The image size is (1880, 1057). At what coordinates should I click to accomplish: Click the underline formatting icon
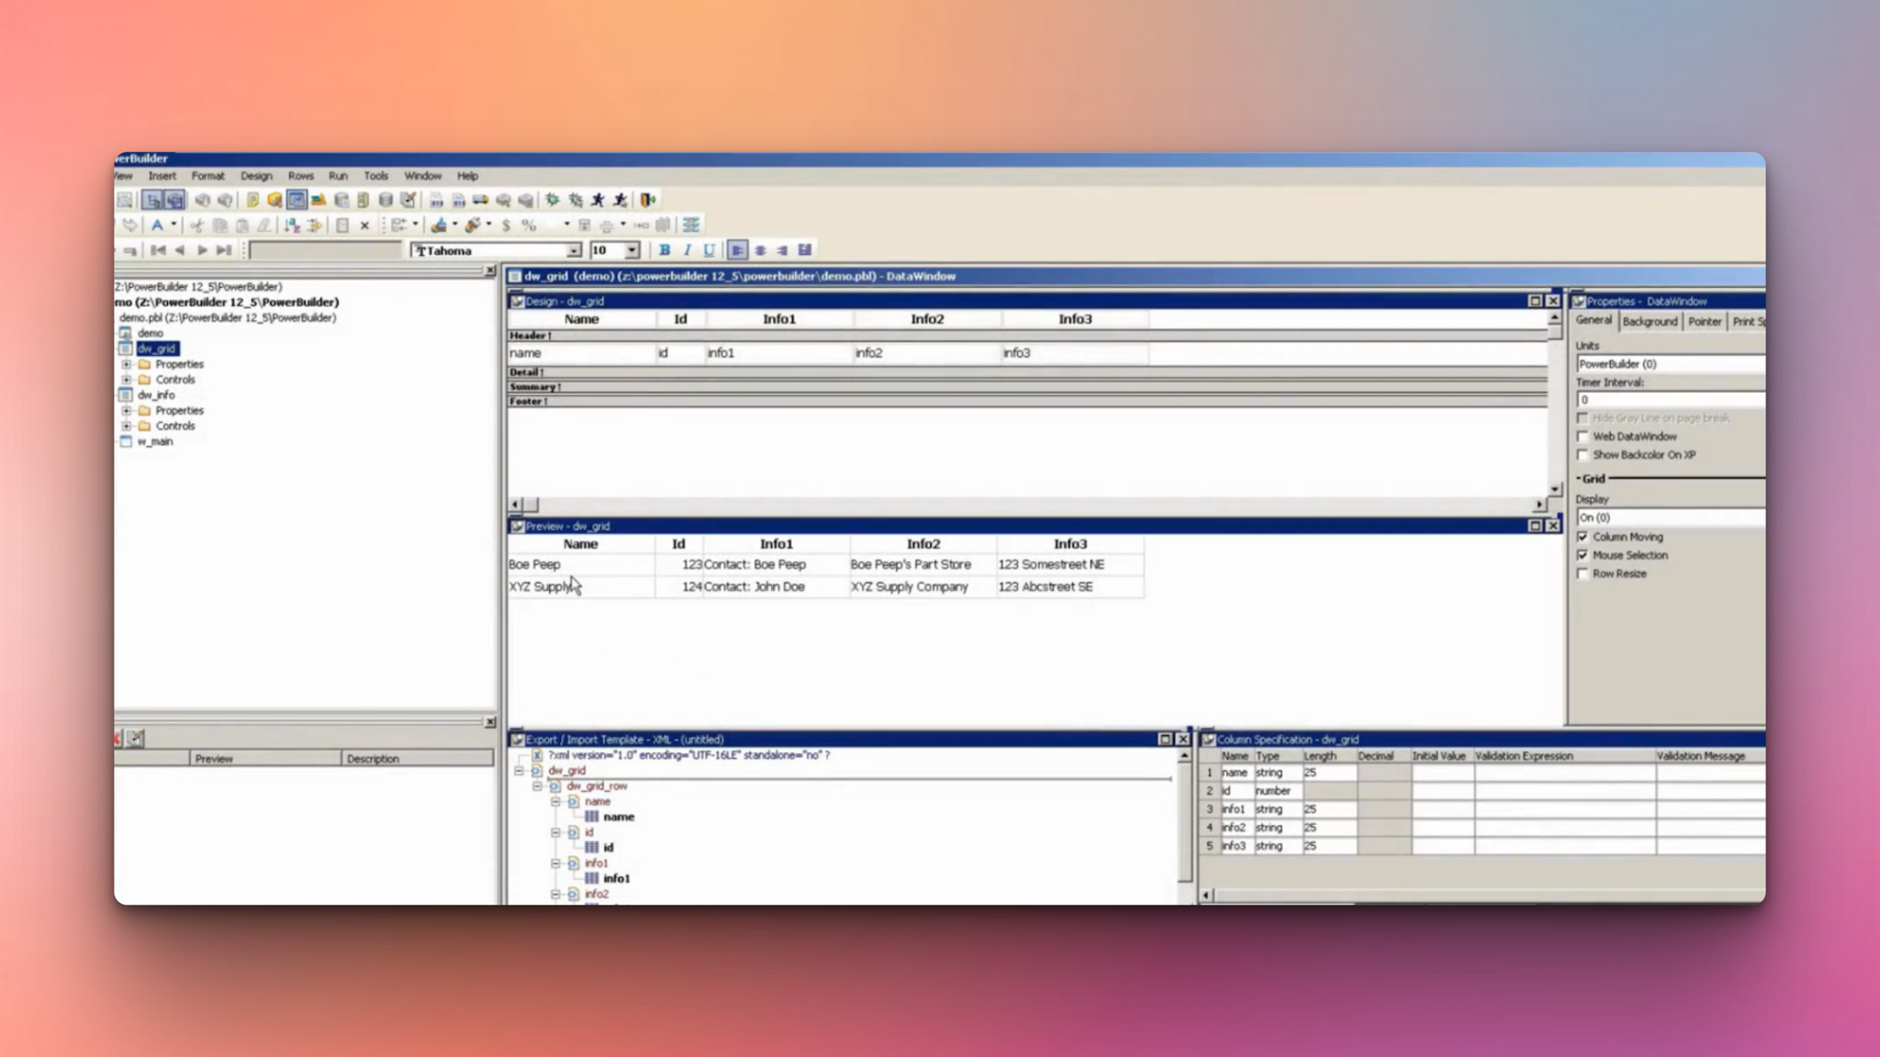[710, 249]
